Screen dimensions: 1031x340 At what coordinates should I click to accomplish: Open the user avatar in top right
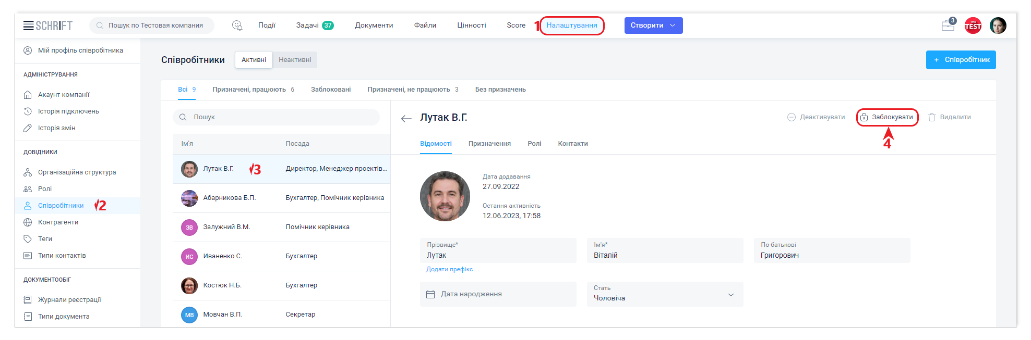click(x=998, y=26)
